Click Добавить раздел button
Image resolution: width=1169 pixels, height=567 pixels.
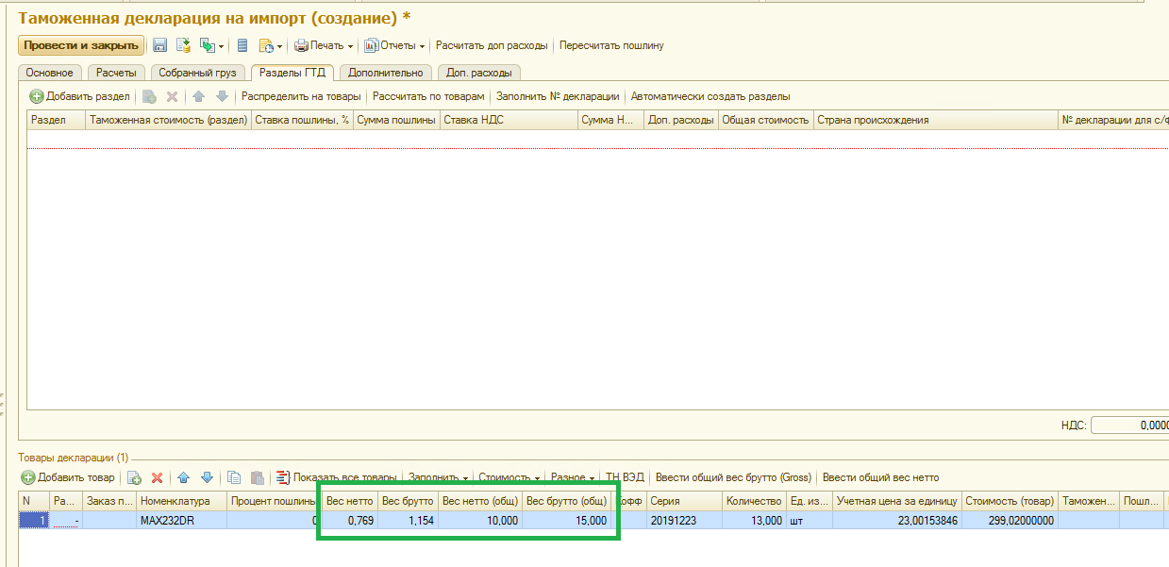point(80,96)
